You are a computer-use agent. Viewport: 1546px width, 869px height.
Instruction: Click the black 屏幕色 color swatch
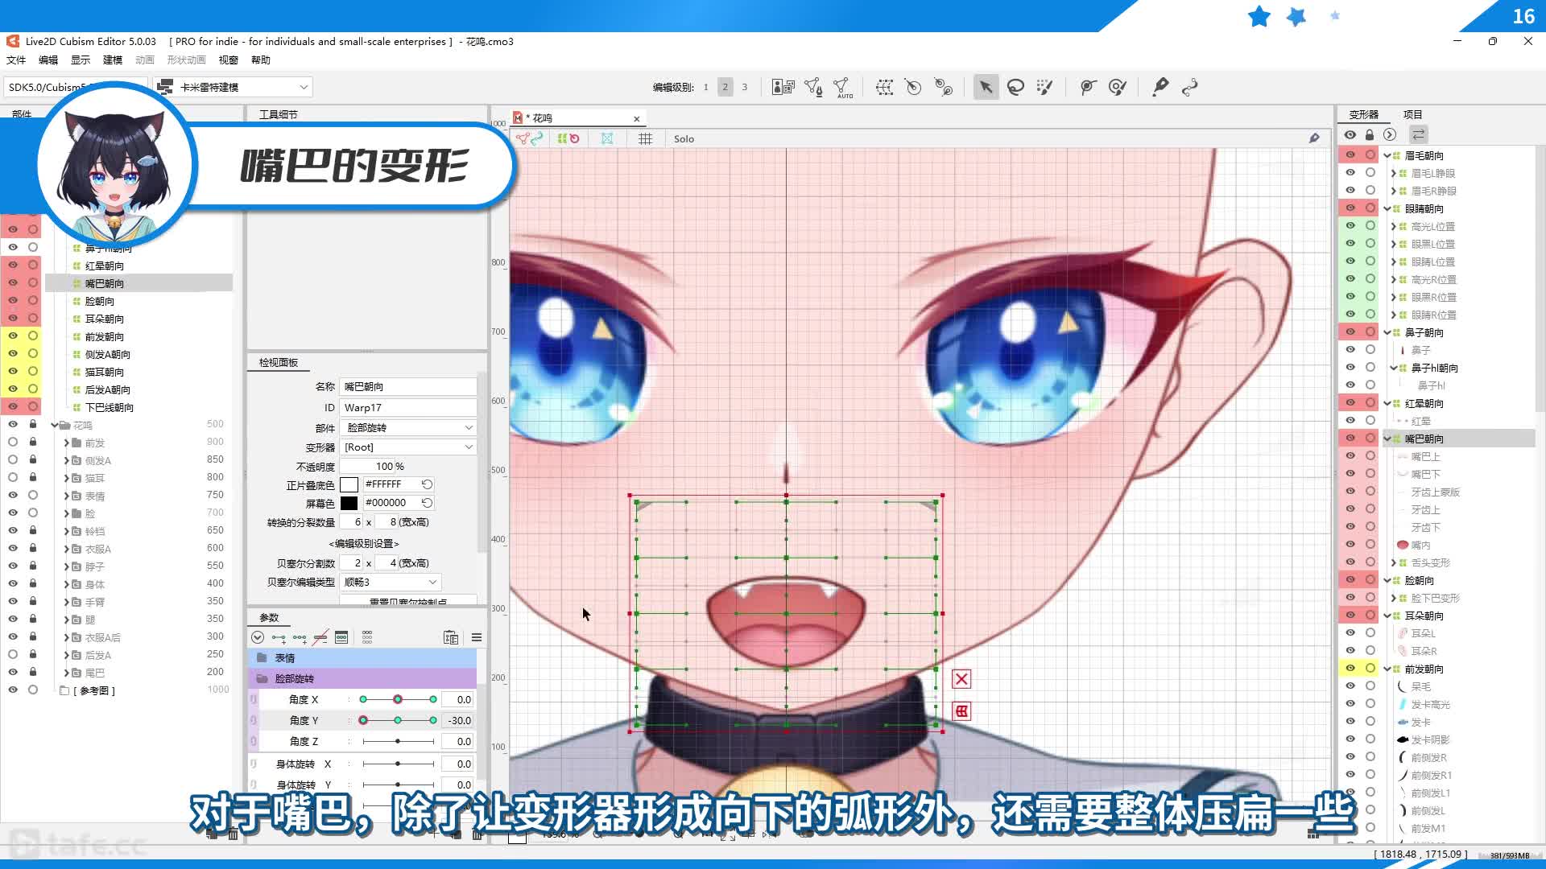[349, 503]
